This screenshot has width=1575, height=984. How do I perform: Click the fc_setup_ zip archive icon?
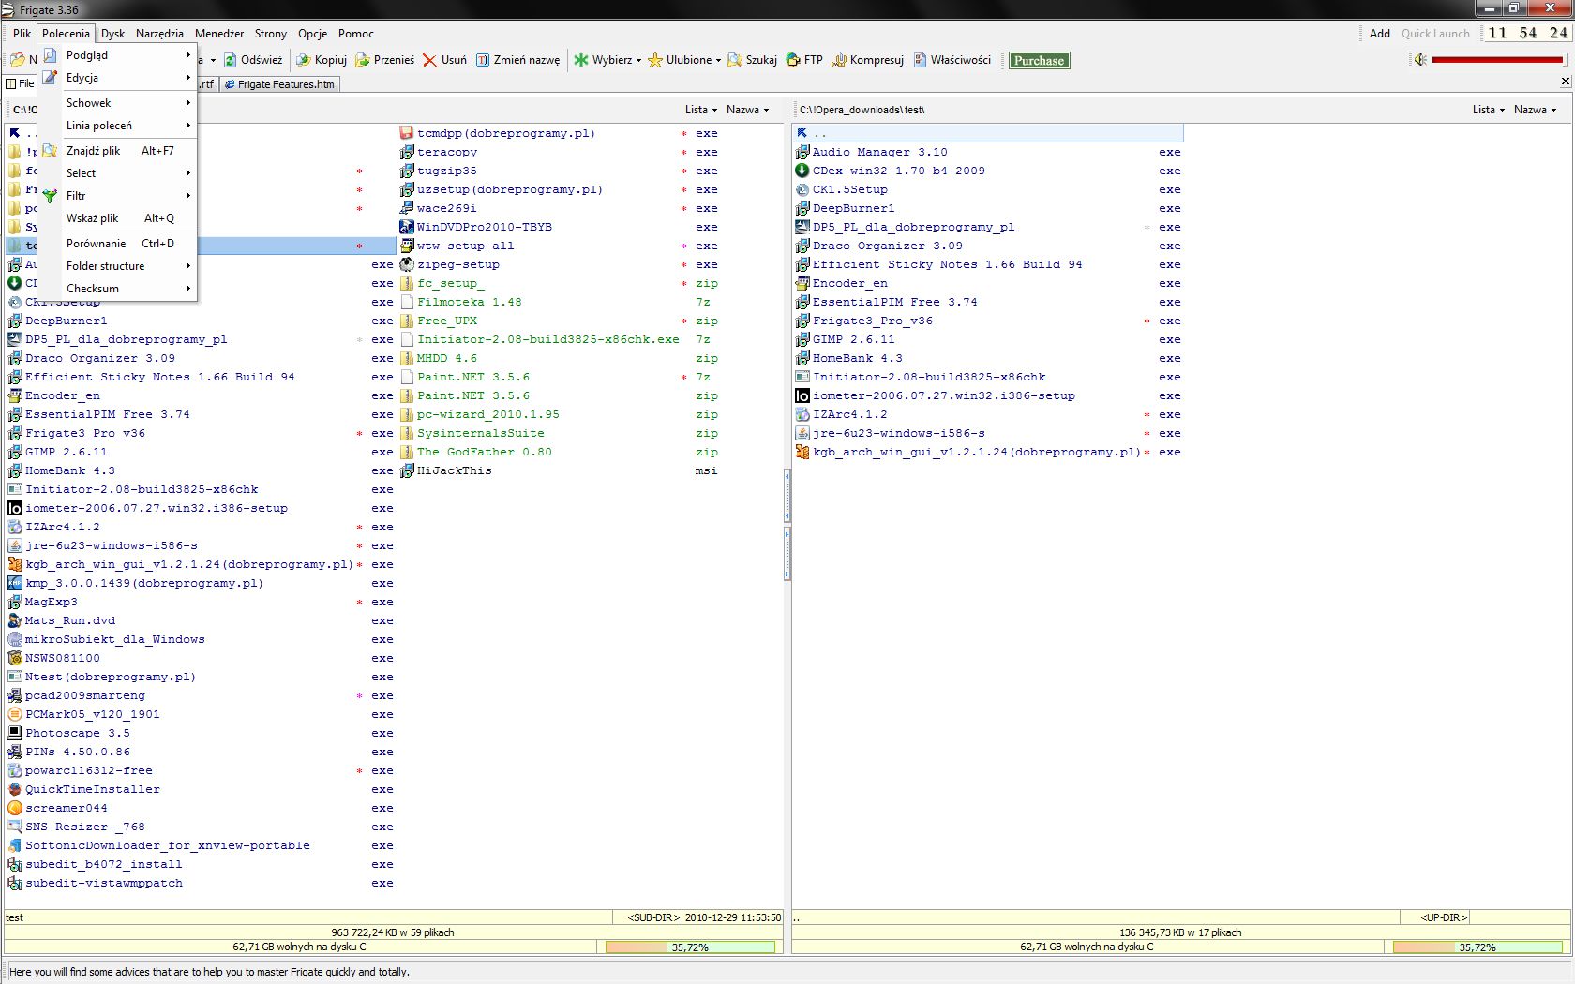(407, 283)
